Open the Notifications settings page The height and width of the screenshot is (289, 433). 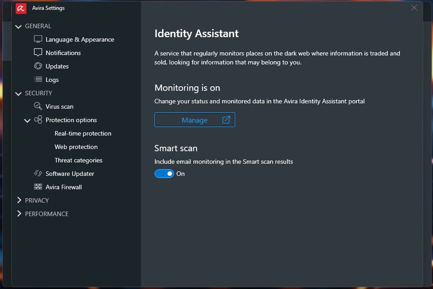63,53
